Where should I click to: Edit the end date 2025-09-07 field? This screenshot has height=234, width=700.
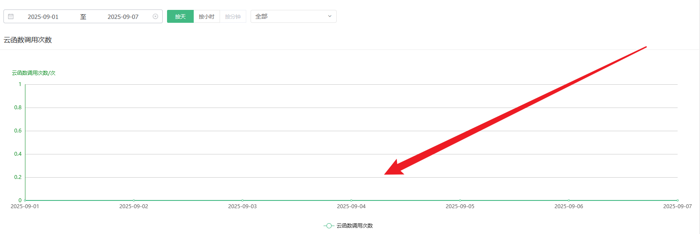pos(123,17)
